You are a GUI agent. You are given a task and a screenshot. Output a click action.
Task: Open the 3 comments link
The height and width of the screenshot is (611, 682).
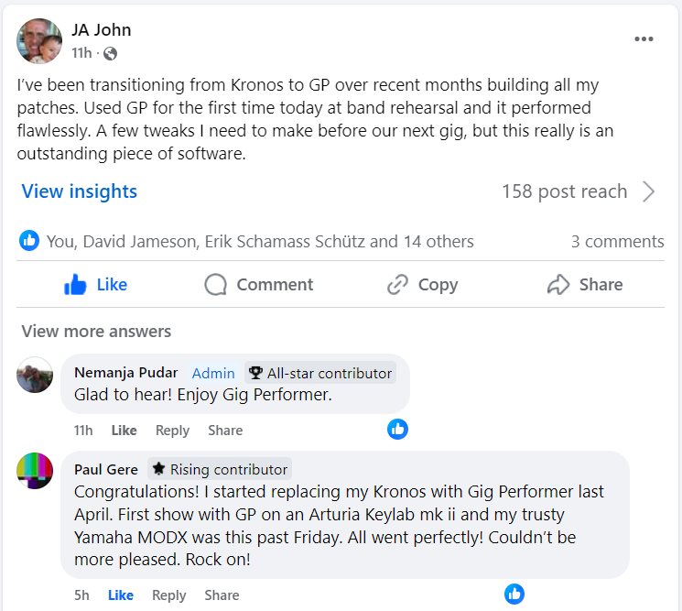[x=617, y=242]
